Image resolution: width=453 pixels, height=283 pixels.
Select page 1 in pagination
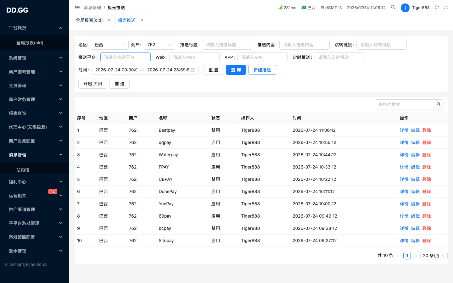(407, 256)
